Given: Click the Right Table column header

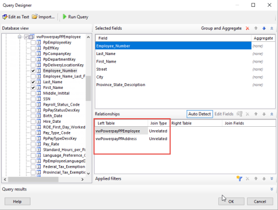Looking at the screenshot, I should [196, 123].
